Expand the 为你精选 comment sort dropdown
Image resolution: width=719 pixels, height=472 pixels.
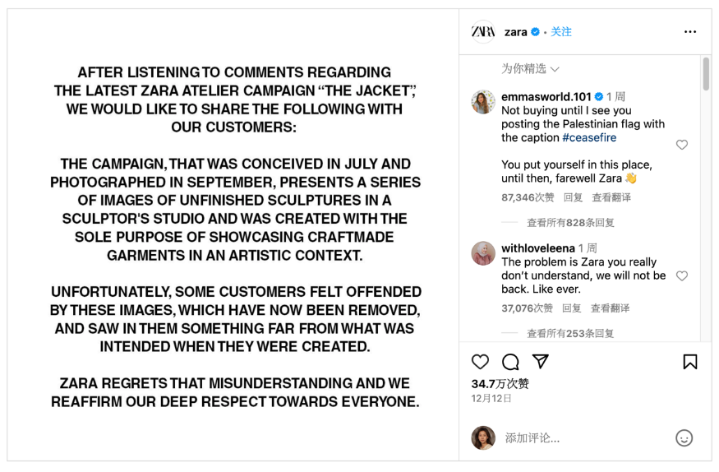click(530, 69)
